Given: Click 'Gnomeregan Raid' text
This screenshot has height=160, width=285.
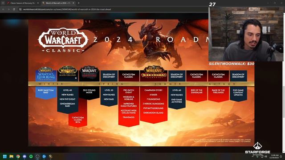Looking at the screenshot, I should click(x=67, y=105).
